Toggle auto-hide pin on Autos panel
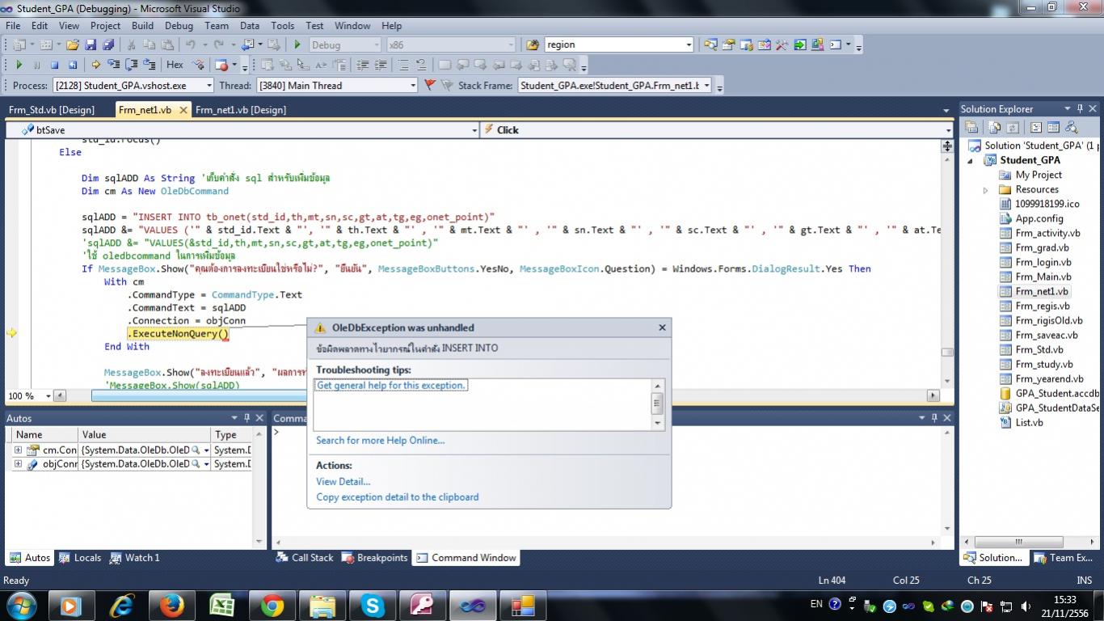This screenshot has height=621, width=1104. (x=247, y=418)
